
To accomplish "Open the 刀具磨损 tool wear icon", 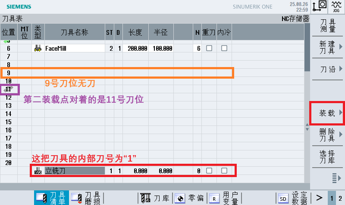I will coord(77,198).
